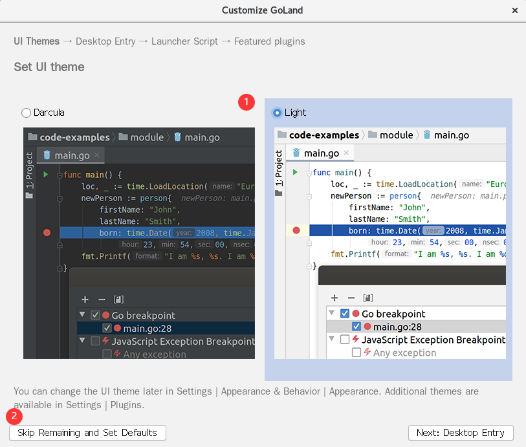Image resolution: width=526 pixels, height=447 pixels.
Task: Click the code-examples folder icon in Light preview
Action: tap(281, 135)
